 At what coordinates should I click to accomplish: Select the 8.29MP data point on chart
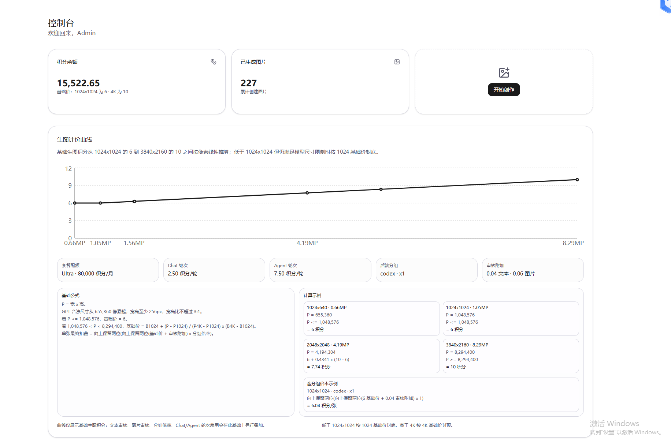(577, 180)
